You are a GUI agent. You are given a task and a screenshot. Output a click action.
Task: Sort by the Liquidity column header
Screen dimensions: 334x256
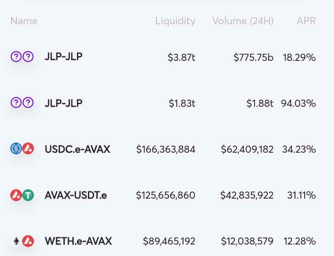175,21
